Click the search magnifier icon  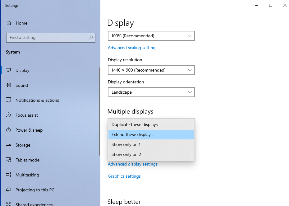[91, 38]
